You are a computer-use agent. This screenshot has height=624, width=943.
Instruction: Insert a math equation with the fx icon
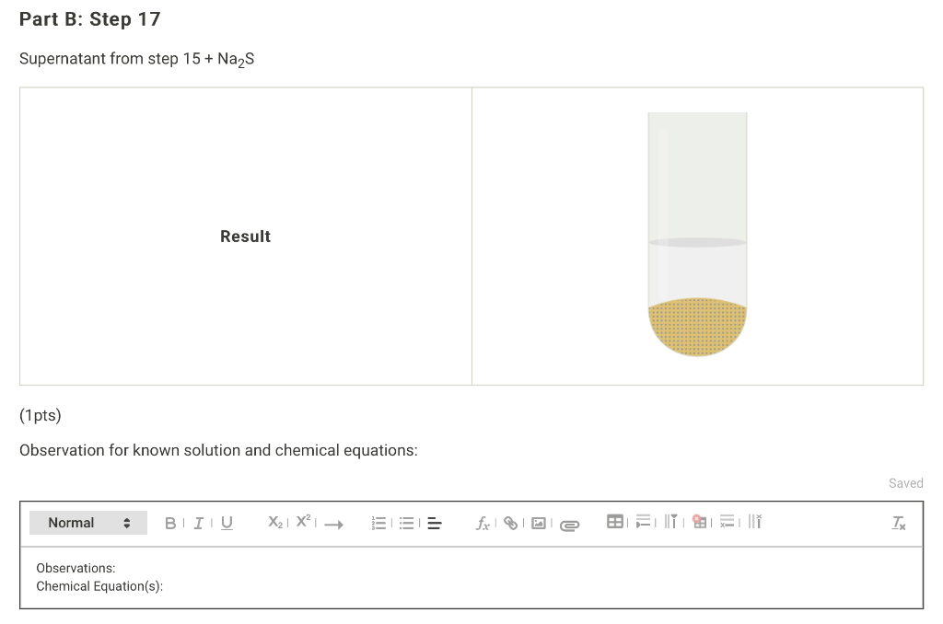[482, 523]
